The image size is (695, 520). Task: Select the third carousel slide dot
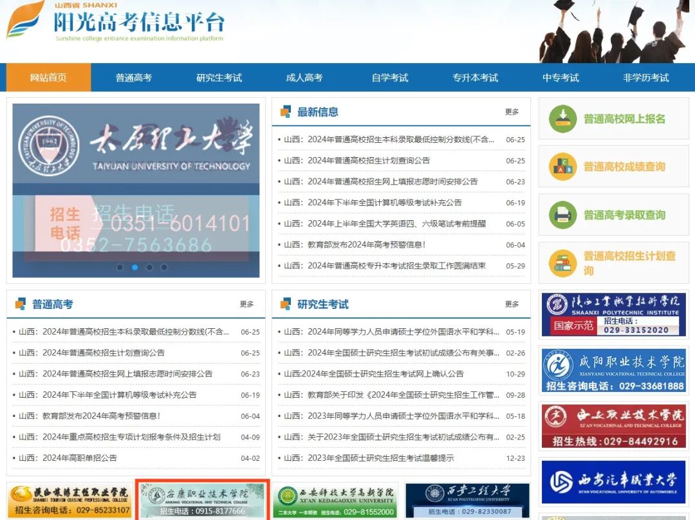[149, 267]
